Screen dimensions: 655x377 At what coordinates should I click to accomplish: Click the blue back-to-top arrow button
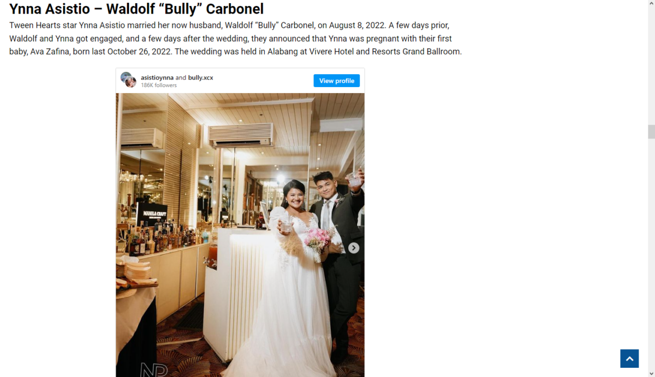coord(629,358)
